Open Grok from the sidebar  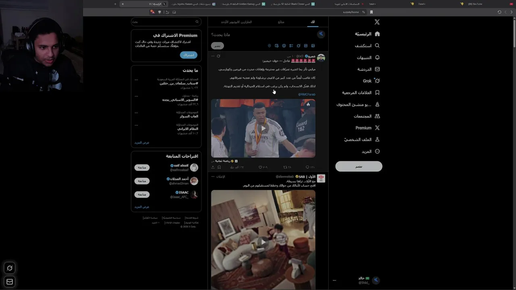(371, 81)
